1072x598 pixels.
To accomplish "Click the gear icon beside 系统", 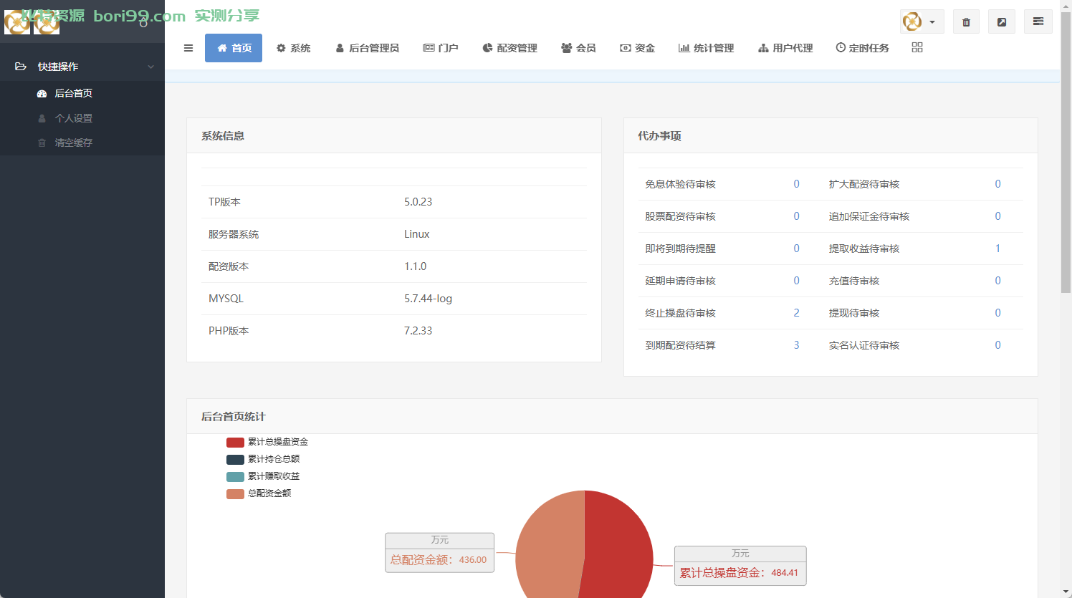I will pos(281,48).
